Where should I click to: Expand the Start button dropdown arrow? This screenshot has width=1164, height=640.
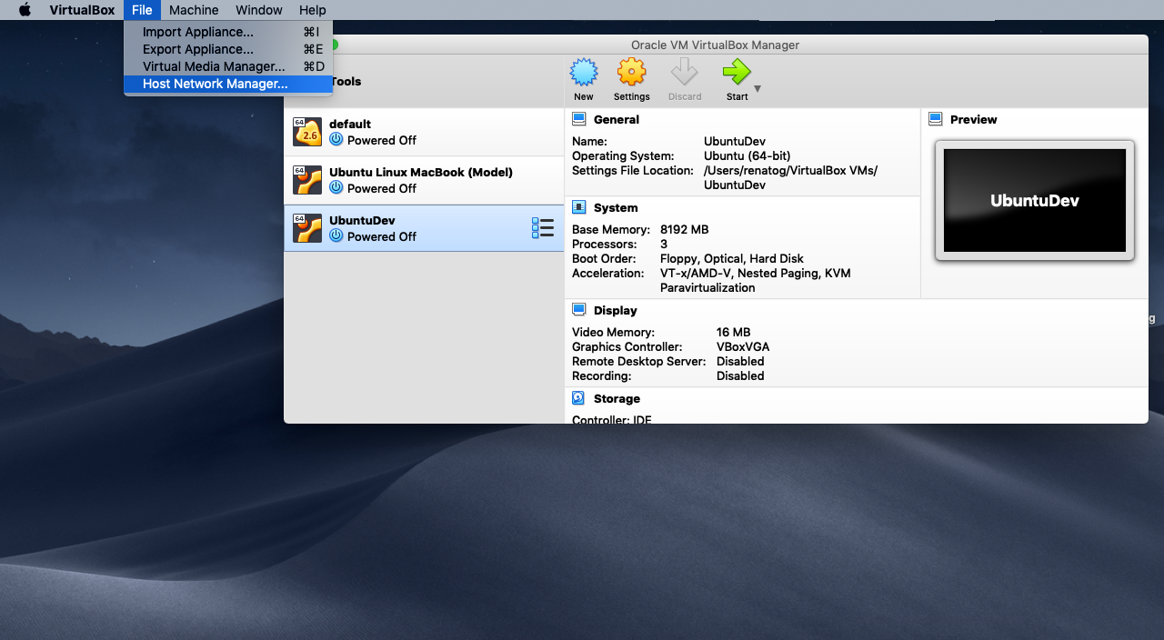758,89
